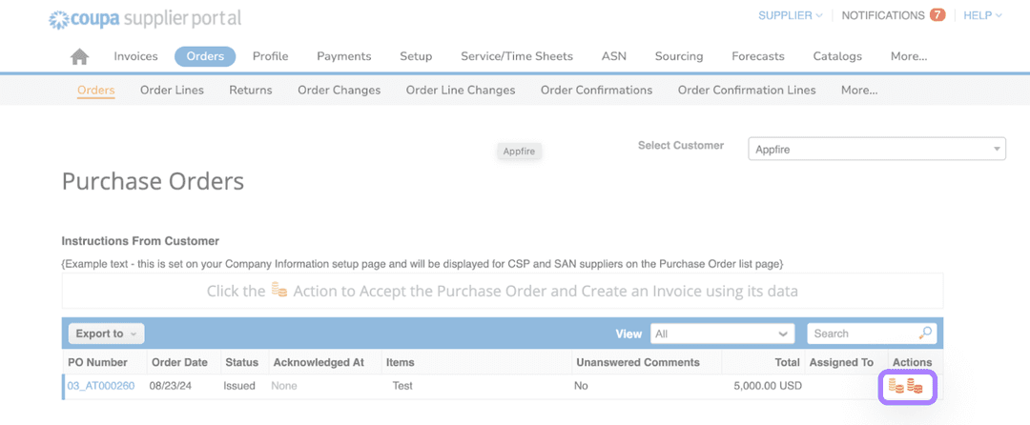Open the NOTIFICATIONS link

(883, 15)
